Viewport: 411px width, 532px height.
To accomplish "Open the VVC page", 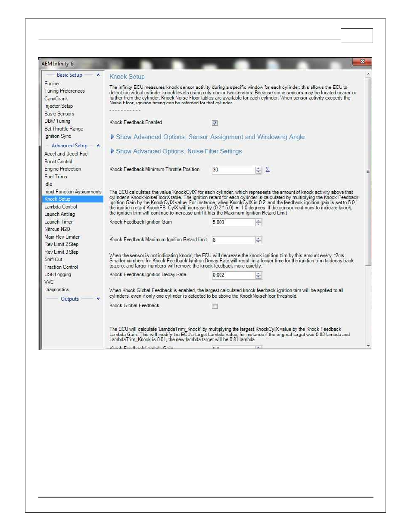I will [49, 282].
